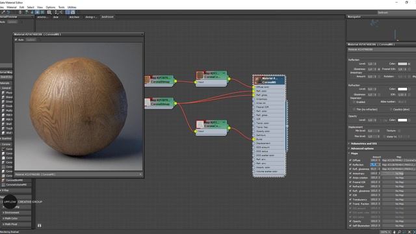Toggle the Auto checkbox in material preview window
This screenshot has width=416, height=234.
16,40
